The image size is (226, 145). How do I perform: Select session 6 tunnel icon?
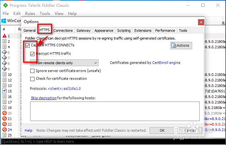(5, 52)
